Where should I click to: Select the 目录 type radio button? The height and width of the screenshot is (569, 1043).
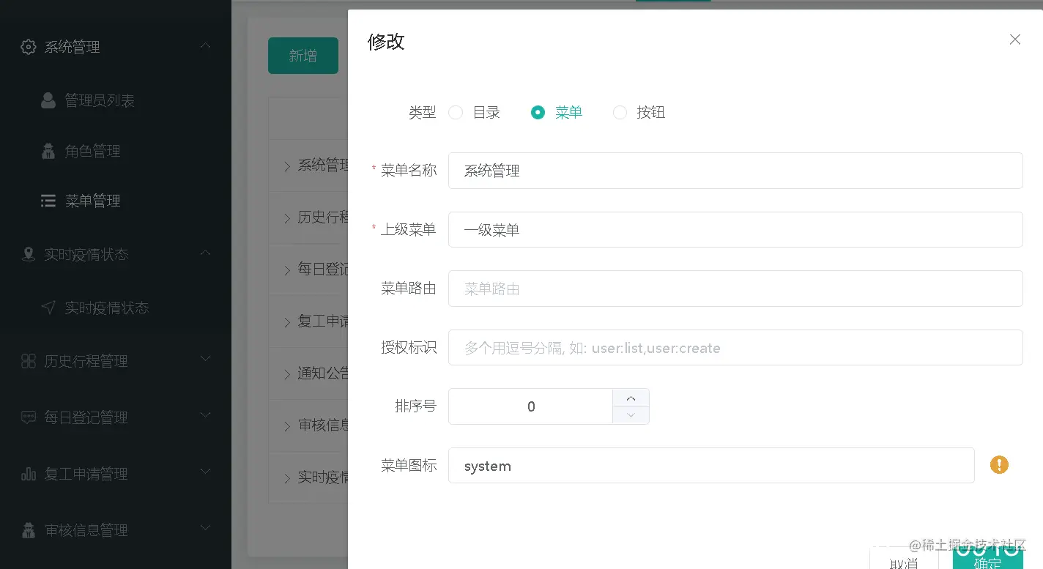[x=456, y=112]
